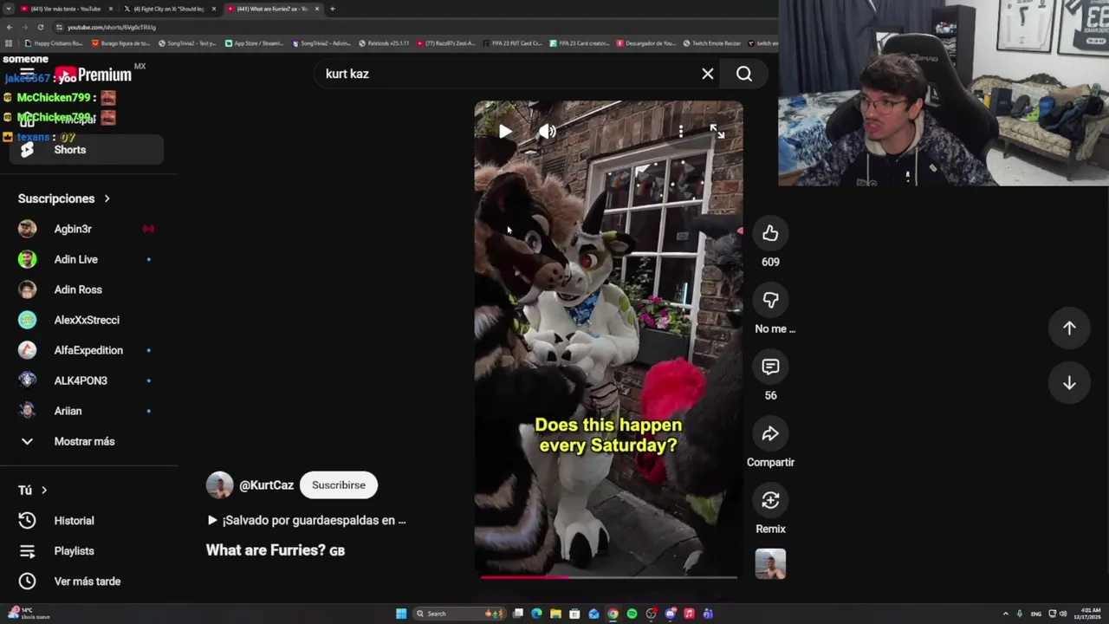
Task: Select the 'What are Furries?' browser tab
Action: tap(272, 9)
